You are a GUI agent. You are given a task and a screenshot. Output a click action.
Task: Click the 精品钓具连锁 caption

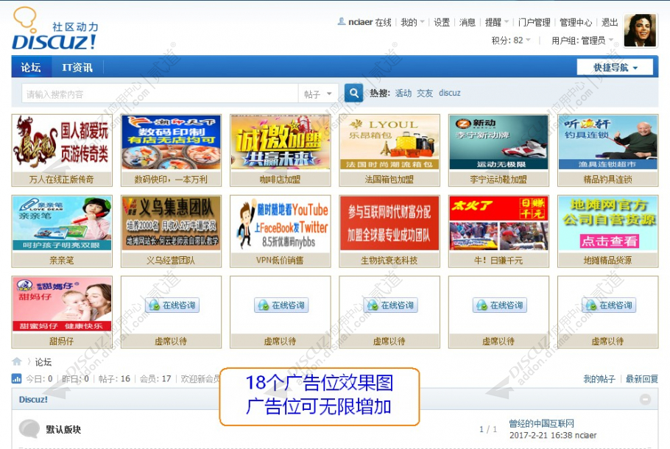pos(607,180)
